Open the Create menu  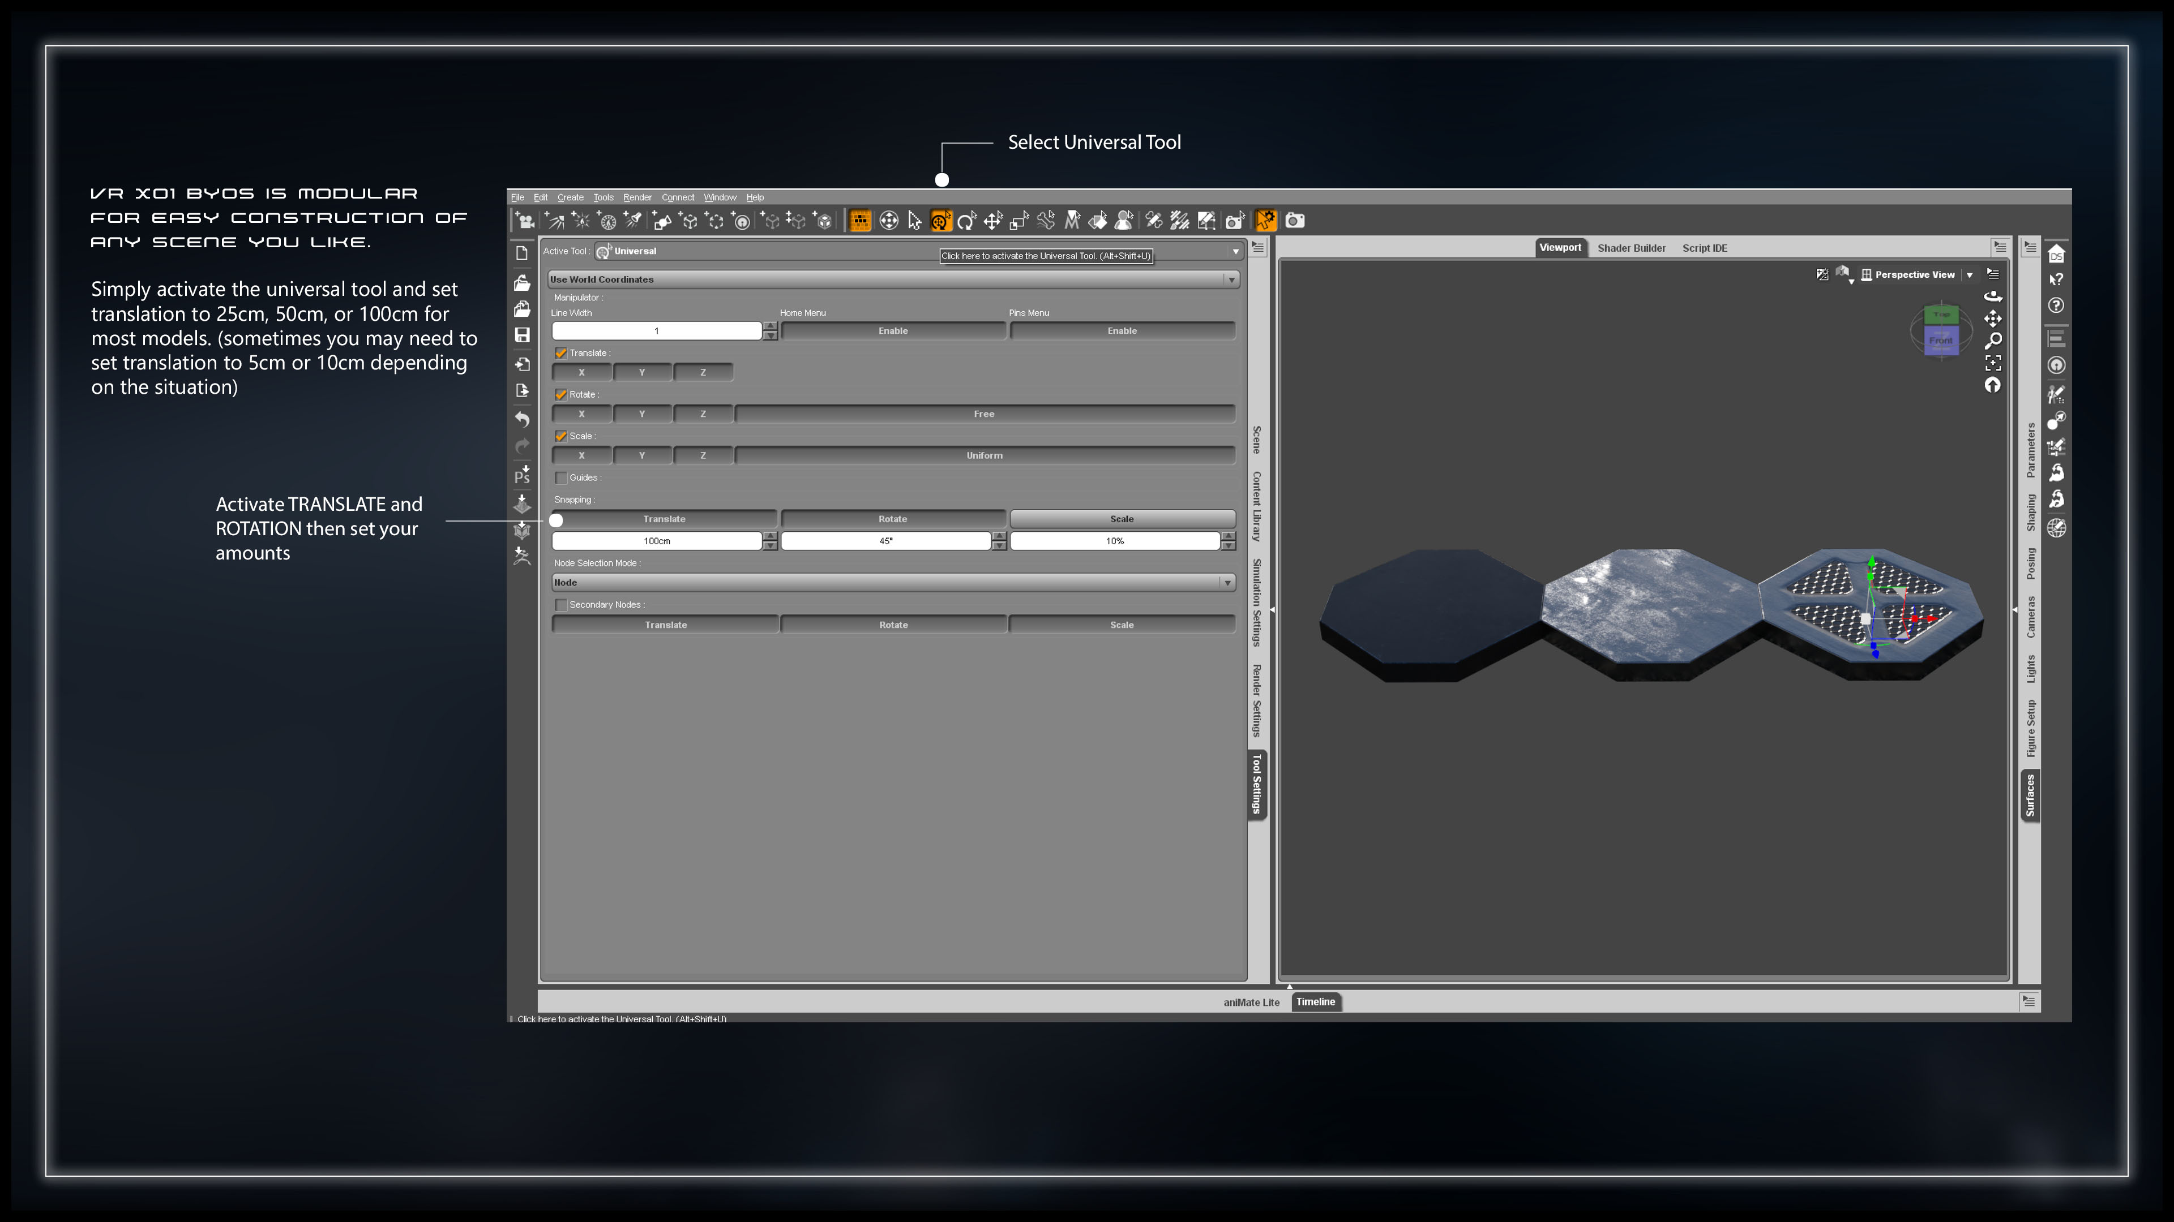[x=571, y=196]
